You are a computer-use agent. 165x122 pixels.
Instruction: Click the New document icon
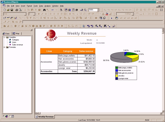5,10
